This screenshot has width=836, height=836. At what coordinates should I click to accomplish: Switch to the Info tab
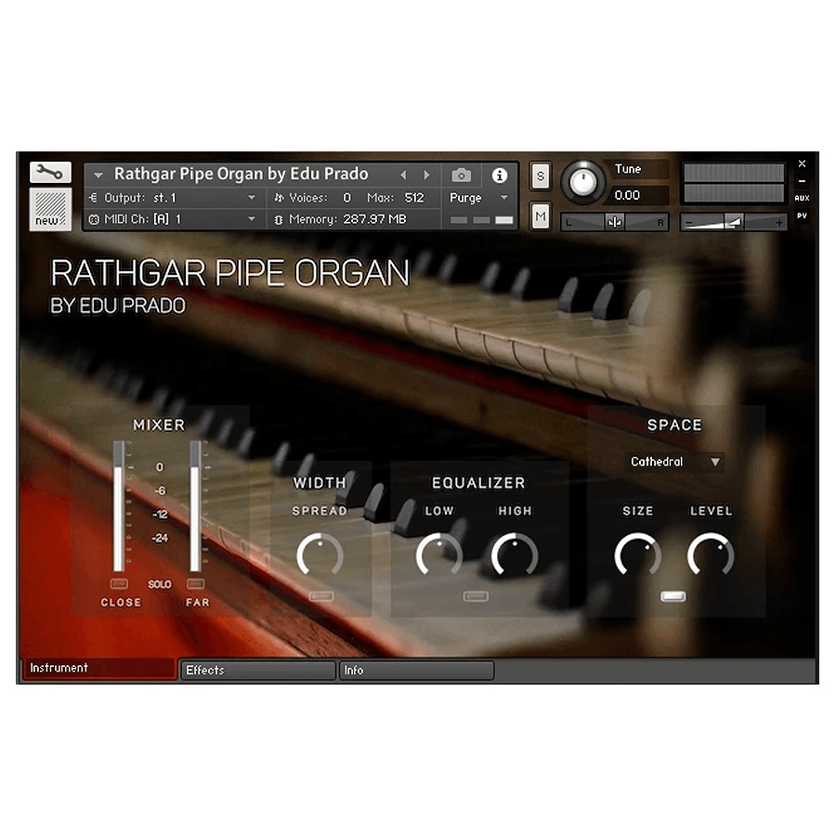[416, 671]
